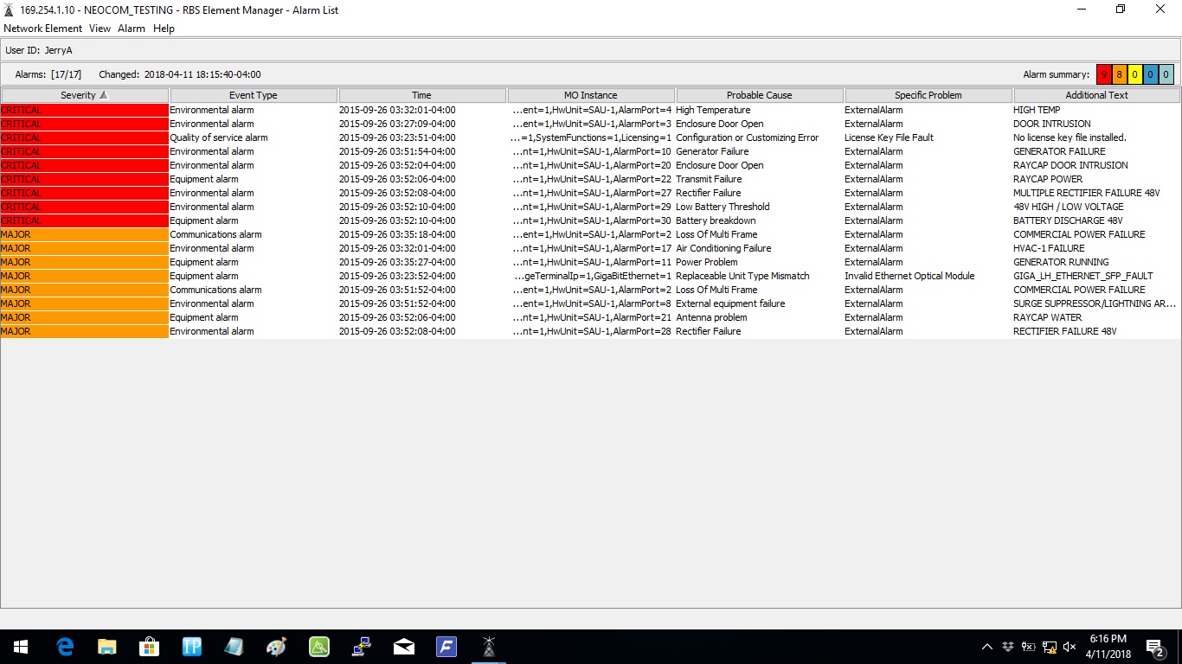This screenshot has height=664, width=1182.
Task: Click "Configuration or Customizing Error" cell
Action: pyautogui.click(x=759, y=137)
